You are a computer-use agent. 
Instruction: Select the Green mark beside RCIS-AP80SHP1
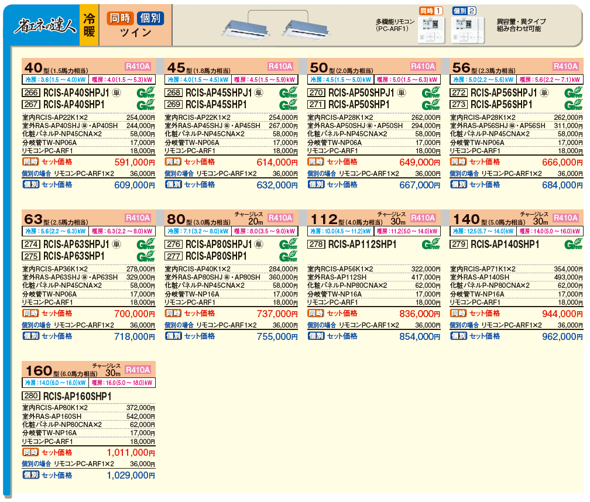(x=288, y=256)
